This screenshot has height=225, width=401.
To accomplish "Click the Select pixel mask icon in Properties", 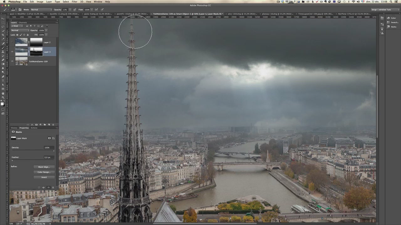I will (x=49, y=138).
